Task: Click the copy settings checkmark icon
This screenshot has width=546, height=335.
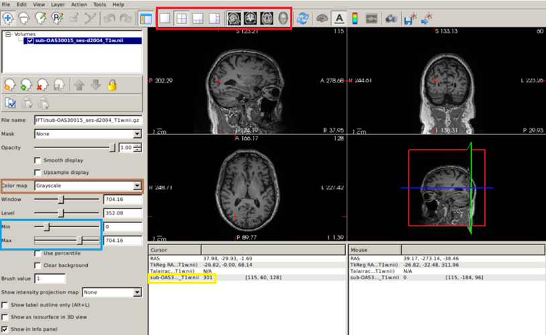Action: coord(10,103)
